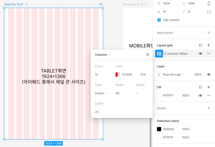The height and width of the screenshot is (147, 215).
Task: Click the layer opacity 100% field
Action: coord(198,75)
